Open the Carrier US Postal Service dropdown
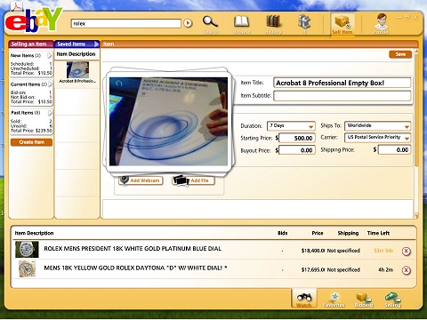Screen dimensions: 427x320 coord(378,138)
